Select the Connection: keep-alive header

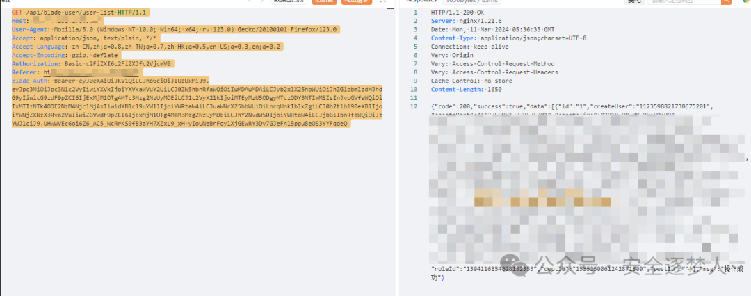coord(470,47)
